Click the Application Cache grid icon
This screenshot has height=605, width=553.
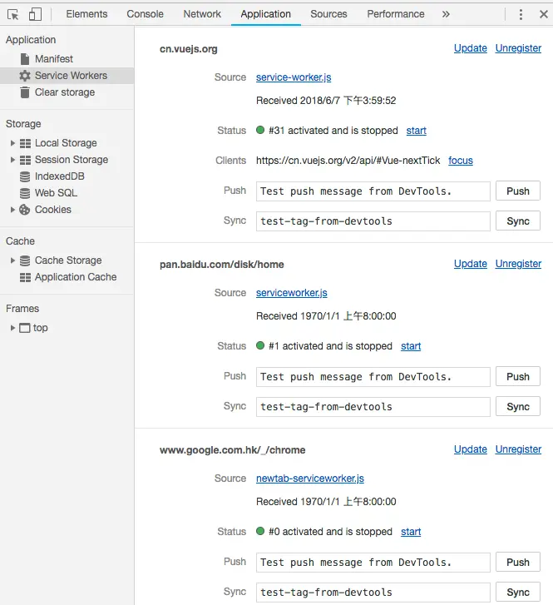[25, 277]
